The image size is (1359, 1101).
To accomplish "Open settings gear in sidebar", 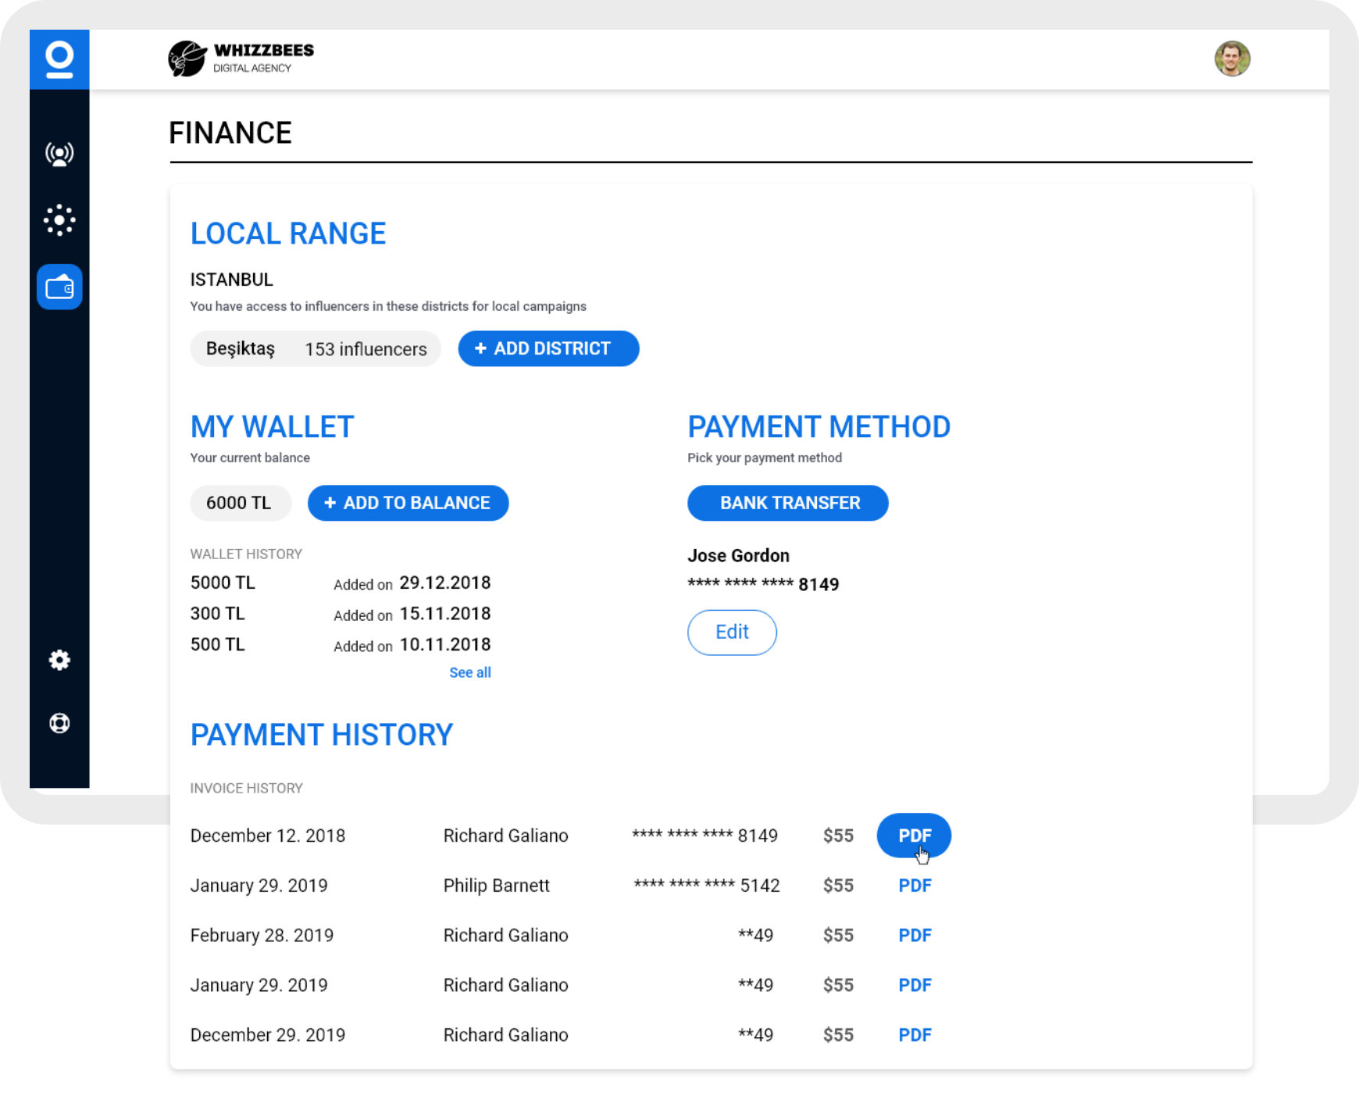I will (59, 661).
